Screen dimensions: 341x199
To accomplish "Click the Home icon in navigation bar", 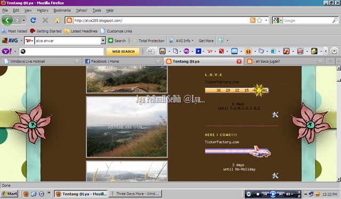I will (x=57, y=20).
